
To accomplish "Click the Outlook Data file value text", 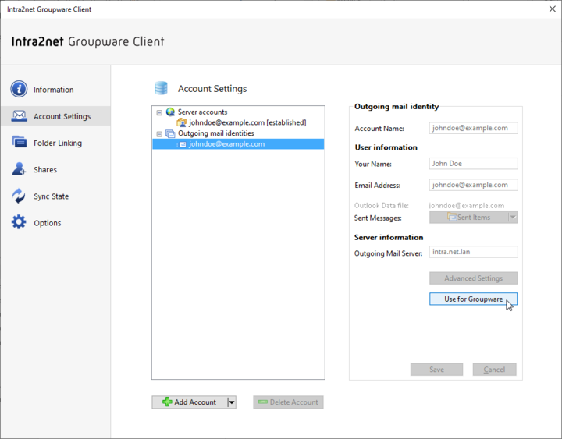I will click(466, 206).
